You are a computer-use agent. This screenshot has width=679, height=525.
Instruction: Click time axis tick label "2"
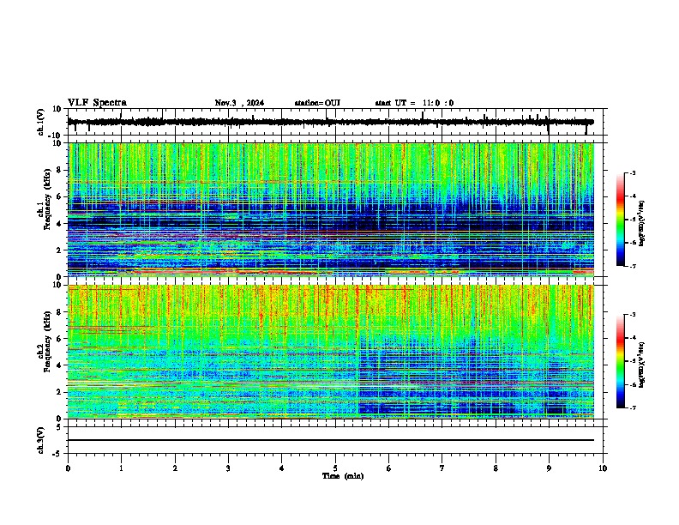[x=175, y=468]
